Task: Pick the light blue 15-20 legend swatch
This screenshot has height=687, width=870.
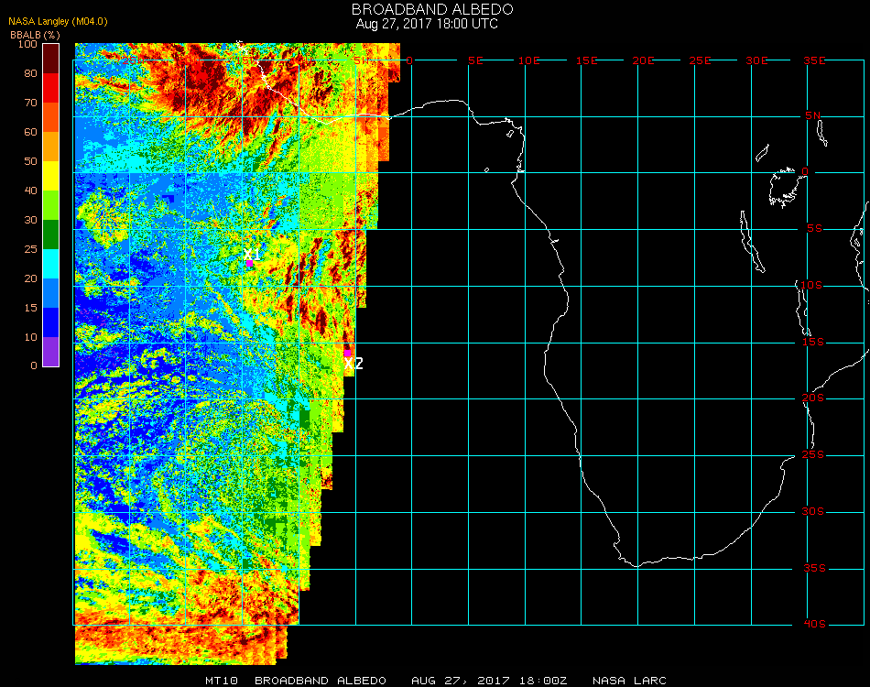Action: 51,293
